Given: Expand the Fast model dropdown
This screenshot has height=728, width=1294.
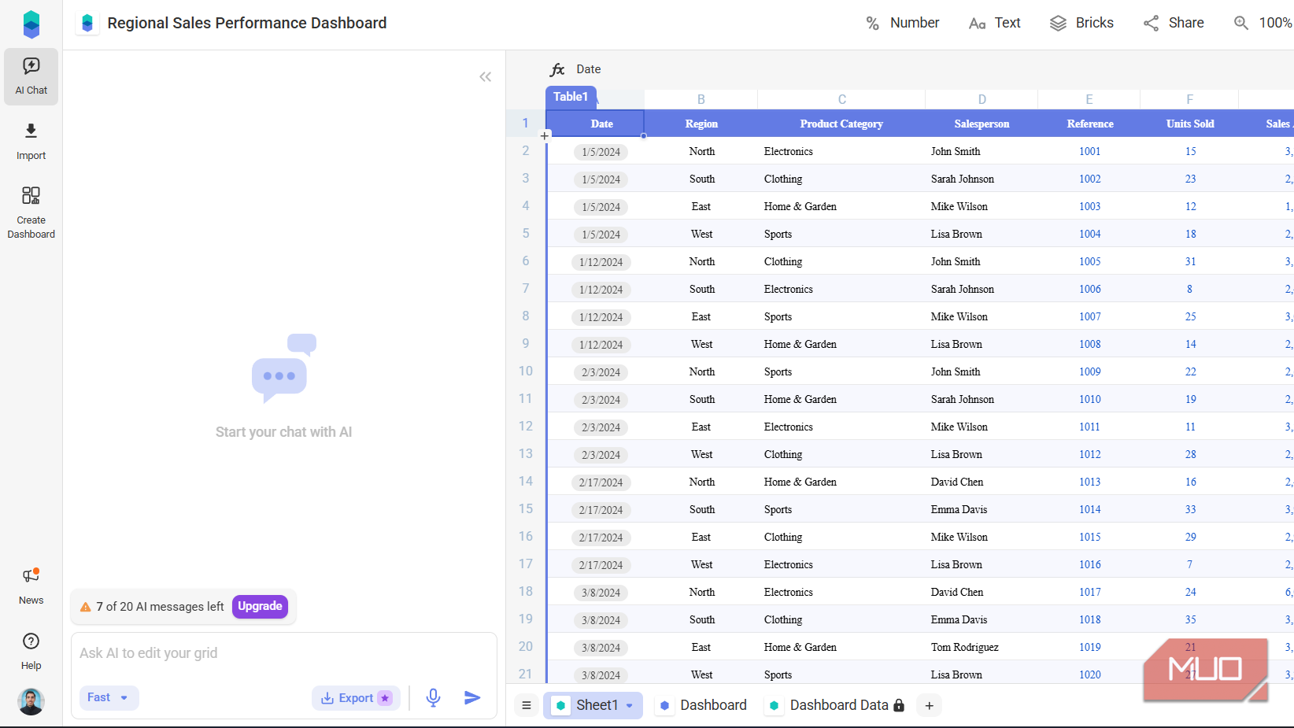Looking at the screenshot, I should [109, 697].
